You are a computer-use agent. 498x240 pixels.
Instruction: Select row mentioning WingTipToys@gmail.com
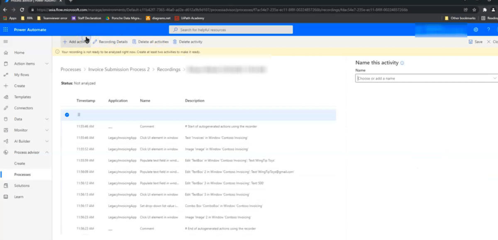198,172
